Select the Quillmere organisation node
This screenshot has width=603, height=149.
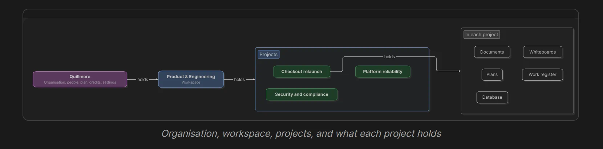80,79
